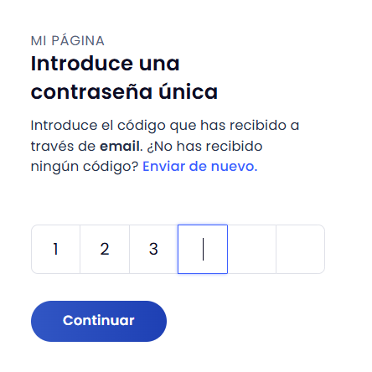This screenshot has height=372, width=372.
Task: Click the word contraseña in the heading
Action: (91, 92)
